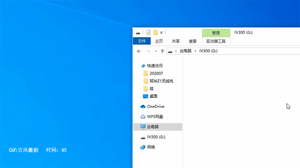Screen dimensions: 300x168
Task: Select 快速访问 in the navigation pane
Action: 155,66
